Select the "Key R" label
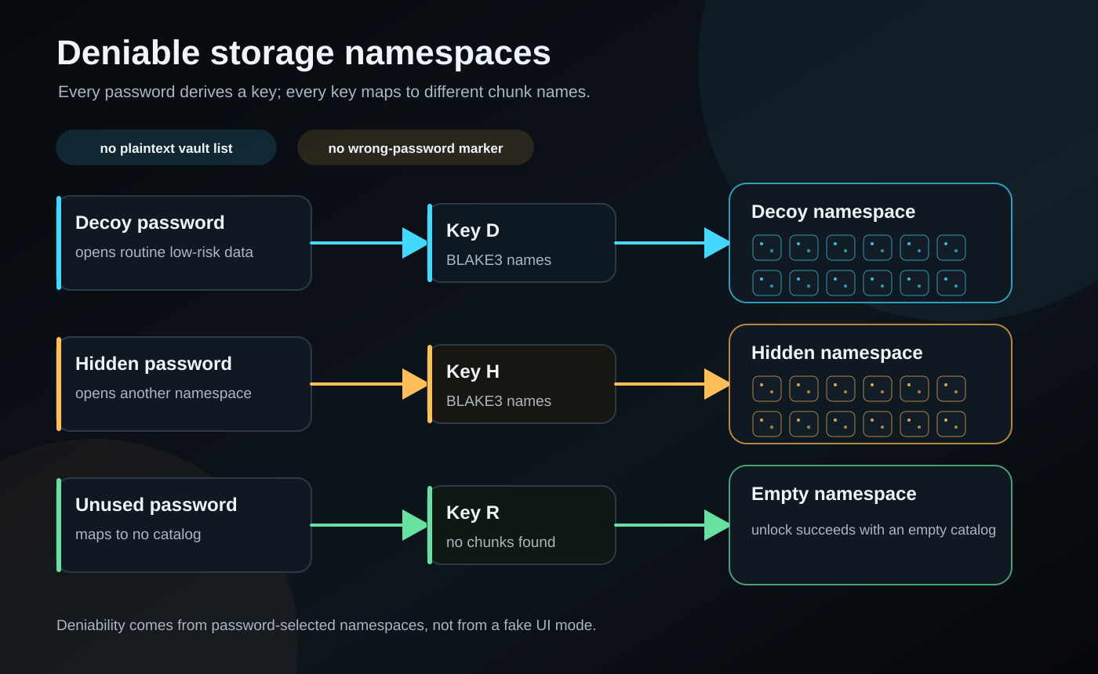Screen dimensions: 1098x674 click(473, 513)
